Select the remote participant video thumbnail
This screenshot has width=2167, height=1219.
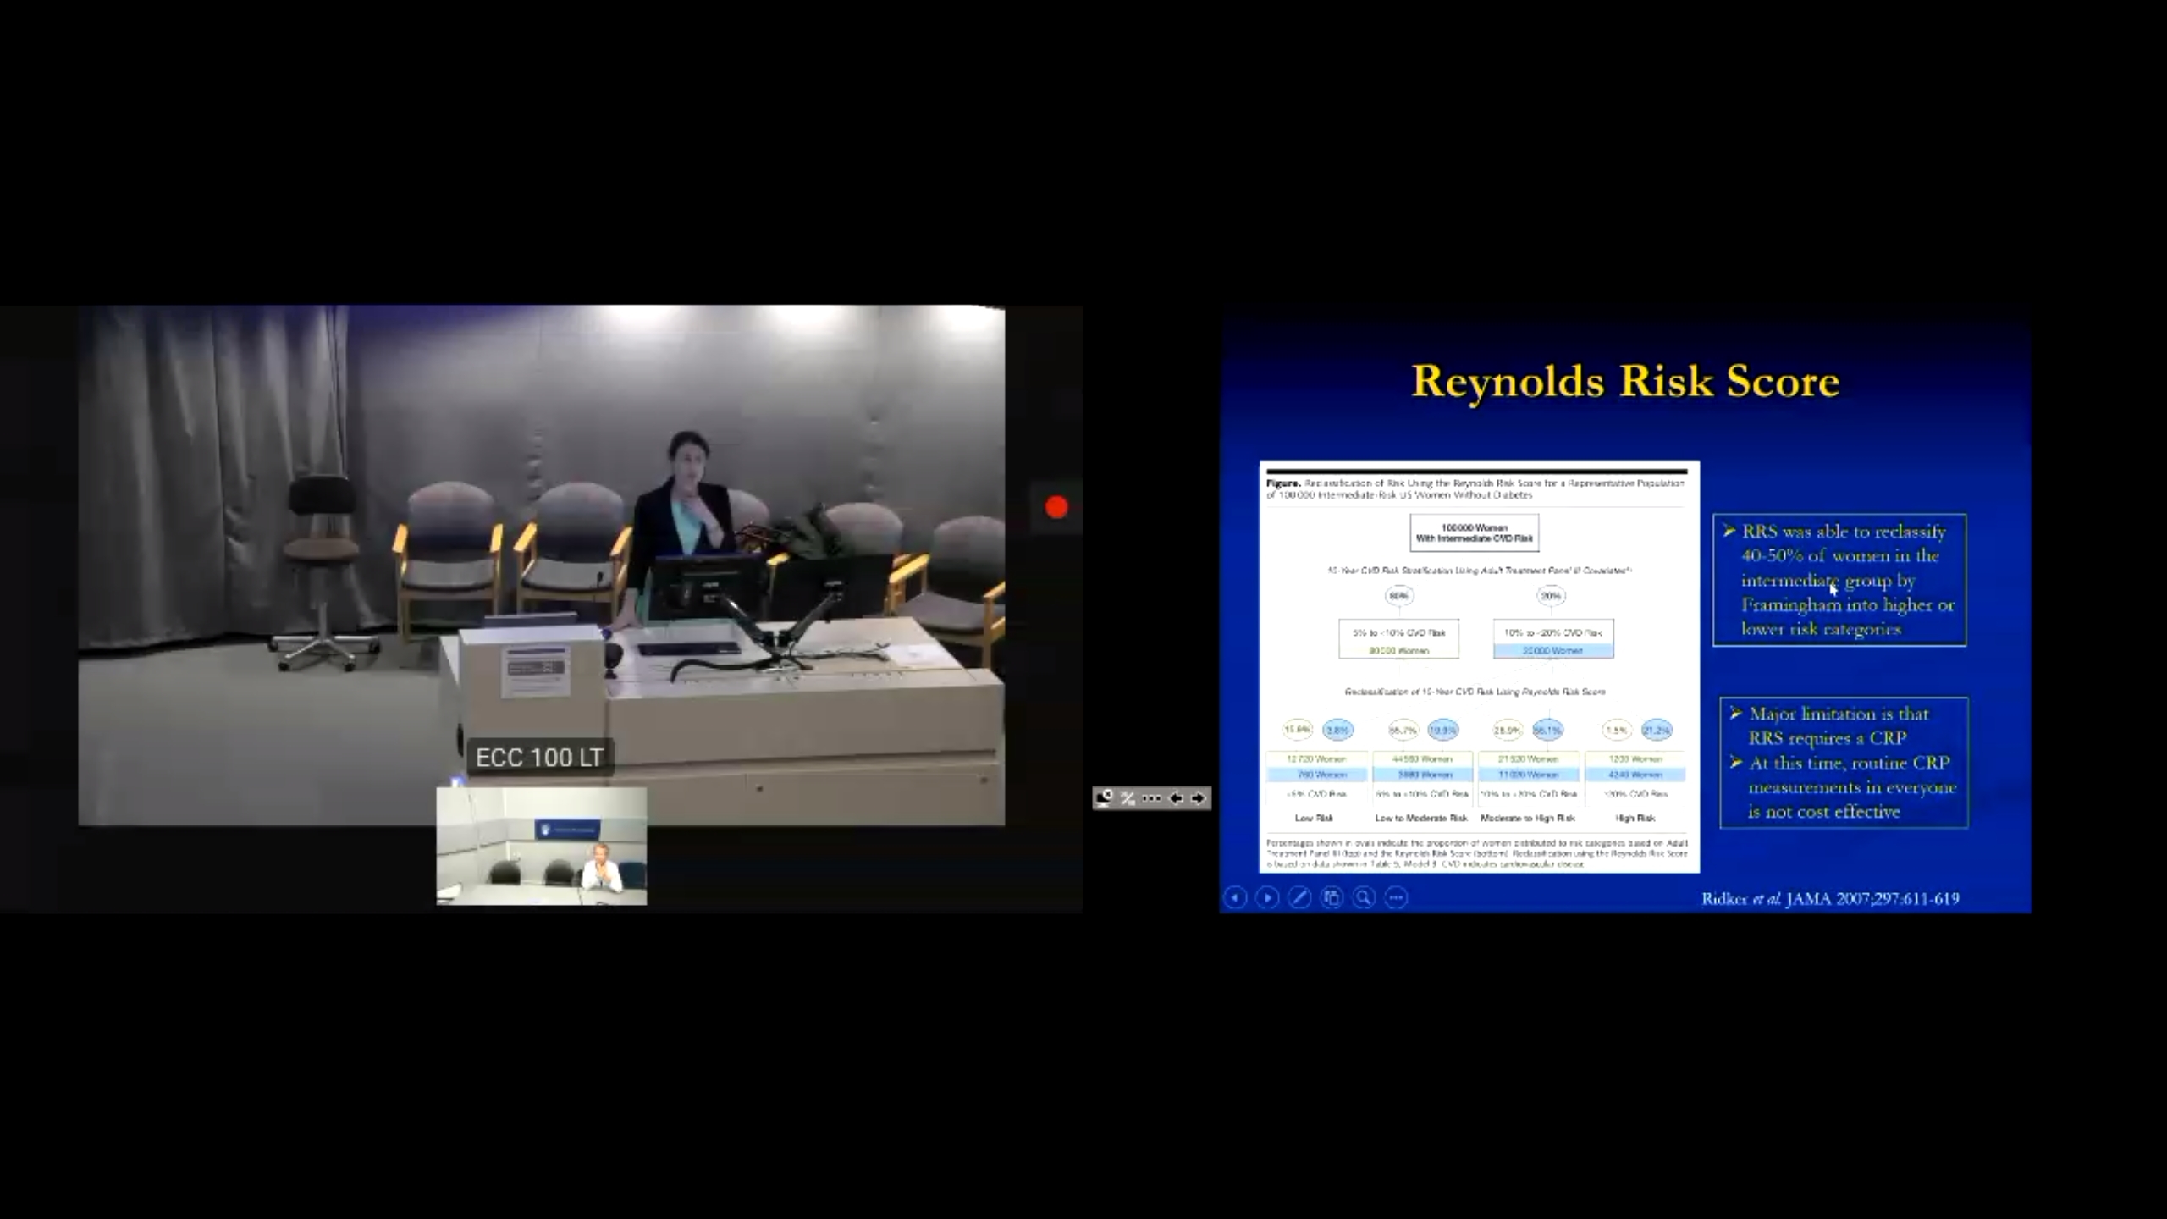coord(542,847)
